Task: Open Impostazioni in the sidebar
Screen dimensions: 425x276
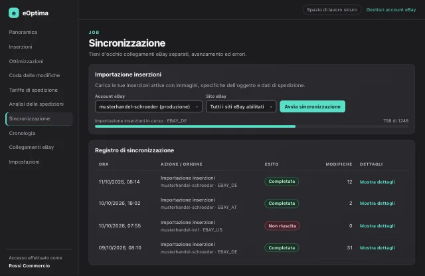Action: pos(24,162)
